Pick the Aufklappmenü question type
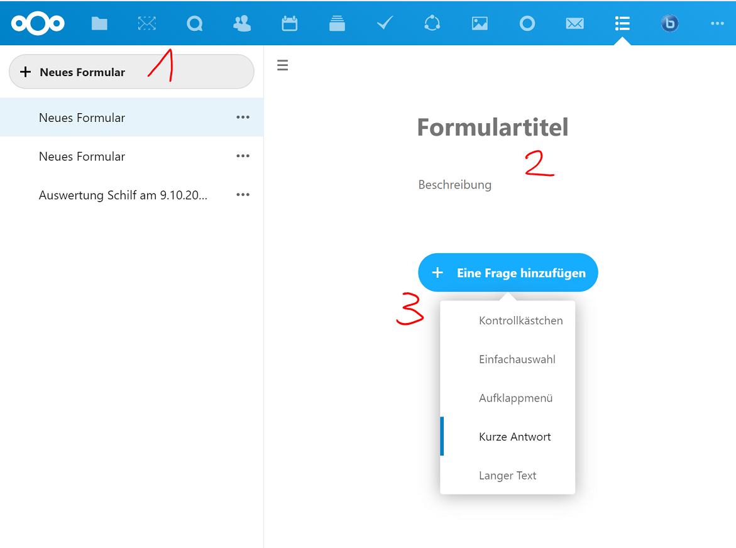The width and height of the screenshot is (736, 548). [515, 398]
